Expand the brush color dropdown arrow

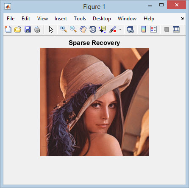pos(120,30)
